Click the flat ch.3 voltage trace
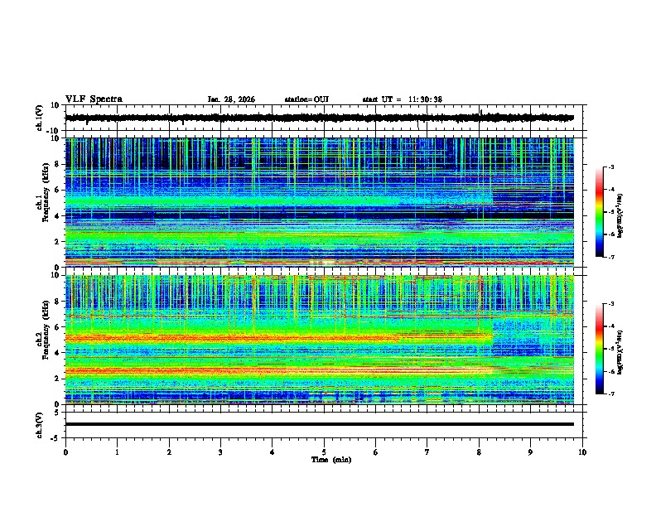Viewport: 656px width, 507px height. [x=319, y=424]
